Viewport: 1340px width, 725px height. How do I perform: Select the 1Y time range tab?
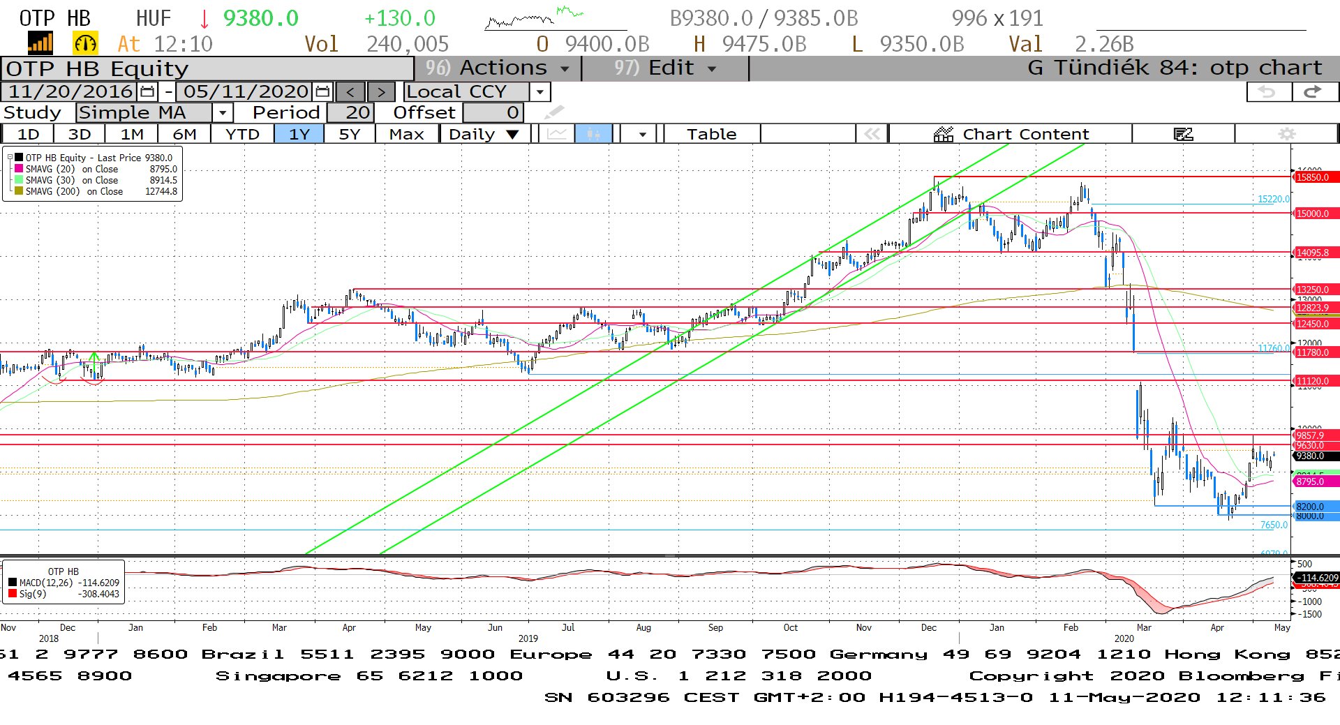point(299,134)
